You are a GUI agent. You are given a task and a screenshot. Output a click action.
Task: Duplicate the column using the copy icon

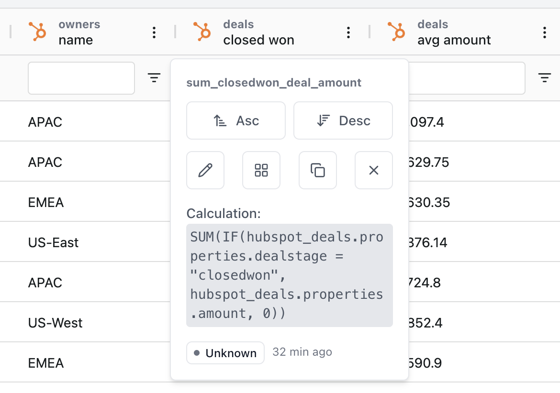(x=317, y=170)
